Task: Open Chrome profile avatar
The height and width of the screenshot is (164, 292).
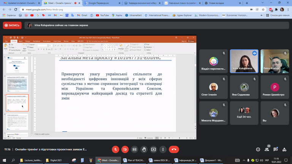Action: 282,9
